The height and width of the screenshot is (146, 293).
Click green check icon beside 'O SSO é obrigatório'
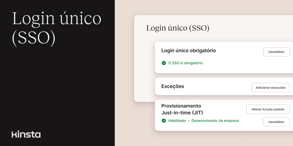pos(164,63)
